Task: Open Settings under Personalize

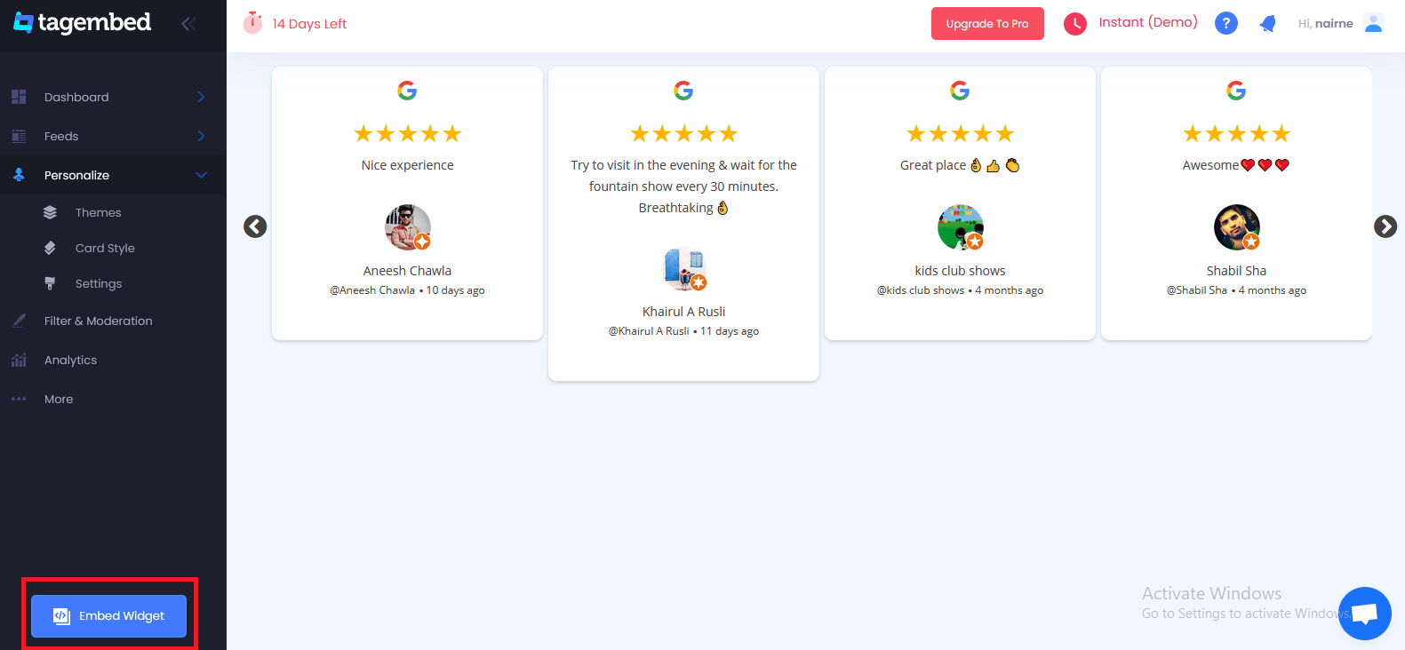Action: coord(99,283)
